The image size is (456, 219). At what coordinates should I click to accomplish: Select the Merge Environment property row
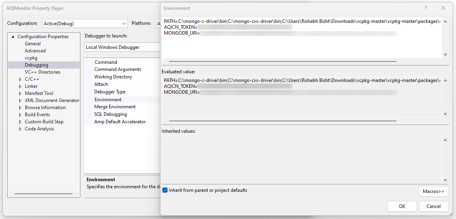(x=115, y=107)
